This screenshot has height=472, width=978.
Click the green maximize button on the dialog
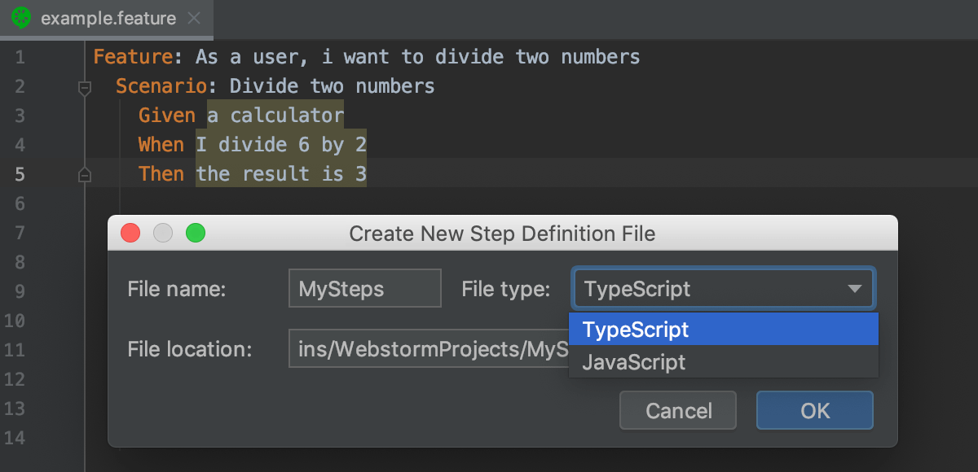(196, 233)
